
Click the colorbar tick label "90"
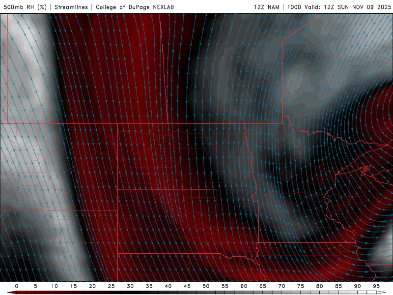(x=357, y=286)
